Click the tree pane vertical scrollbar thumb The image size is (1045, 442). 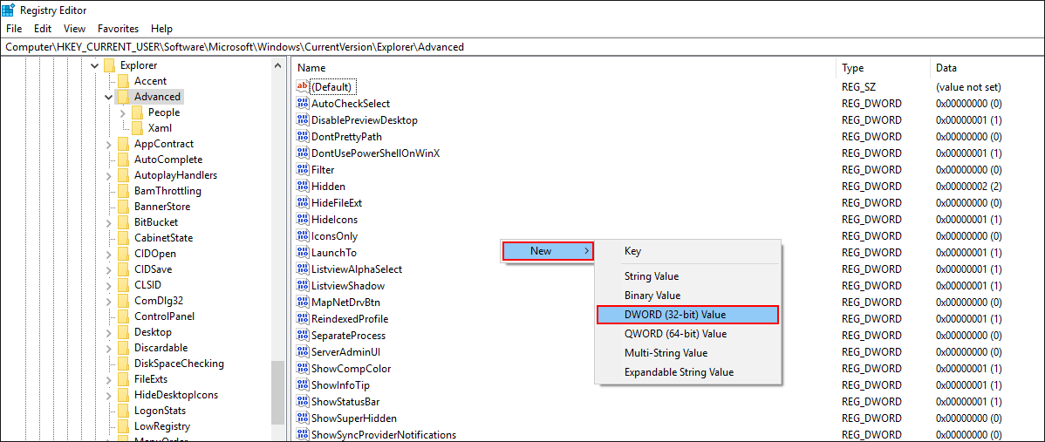278,392
